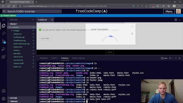183x103 pixels.
Task: Split the editor layout
Action: point(176,20)
